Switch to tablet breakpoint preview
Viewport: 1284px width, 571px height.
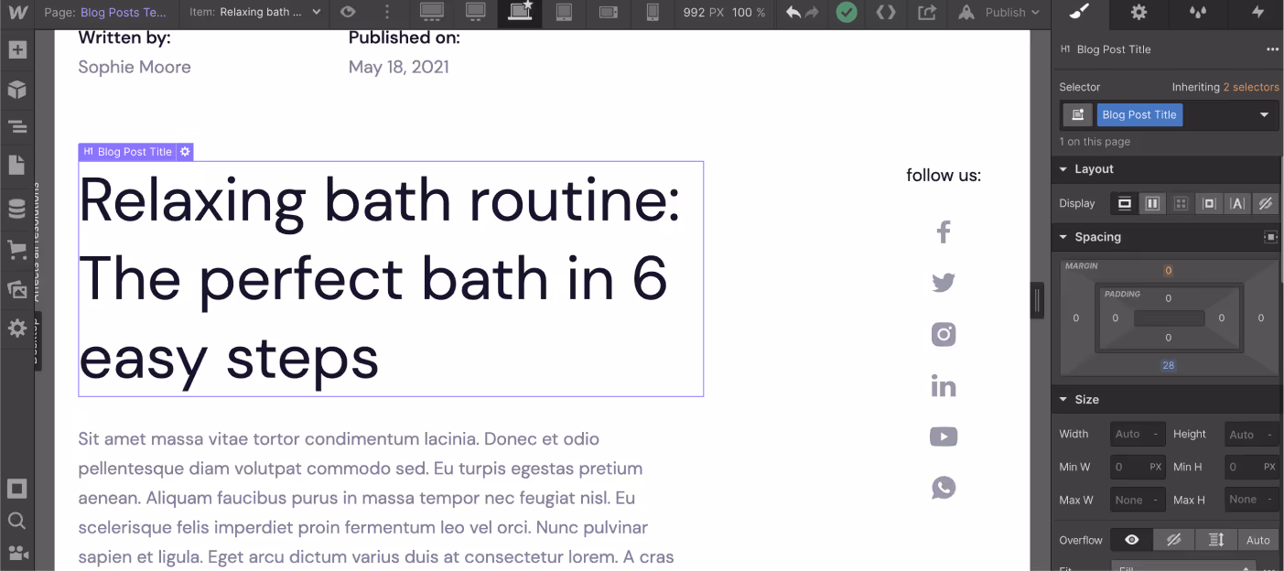pos(564,14)
